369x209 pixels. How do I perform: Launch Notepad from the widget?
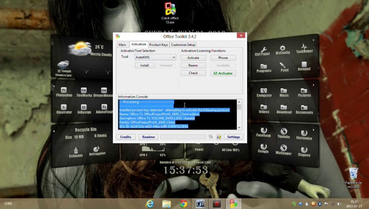tap(304, 66)
